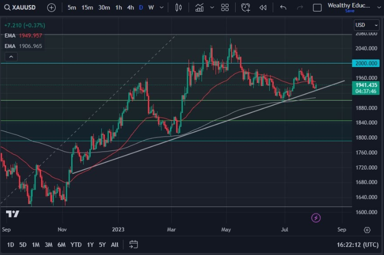This screenshot has height=255, width=384.
Task: Collapse the indicator legend with chevron
Action: point(11,57)
